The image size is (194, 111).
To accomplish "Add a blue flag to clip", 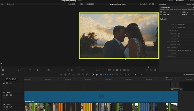I will [x=106, y=75].
